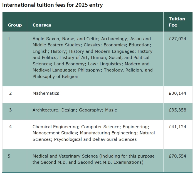Viewport: 195px width, 176px height.
Task: Click the Architecture course text
Action: 45,110
